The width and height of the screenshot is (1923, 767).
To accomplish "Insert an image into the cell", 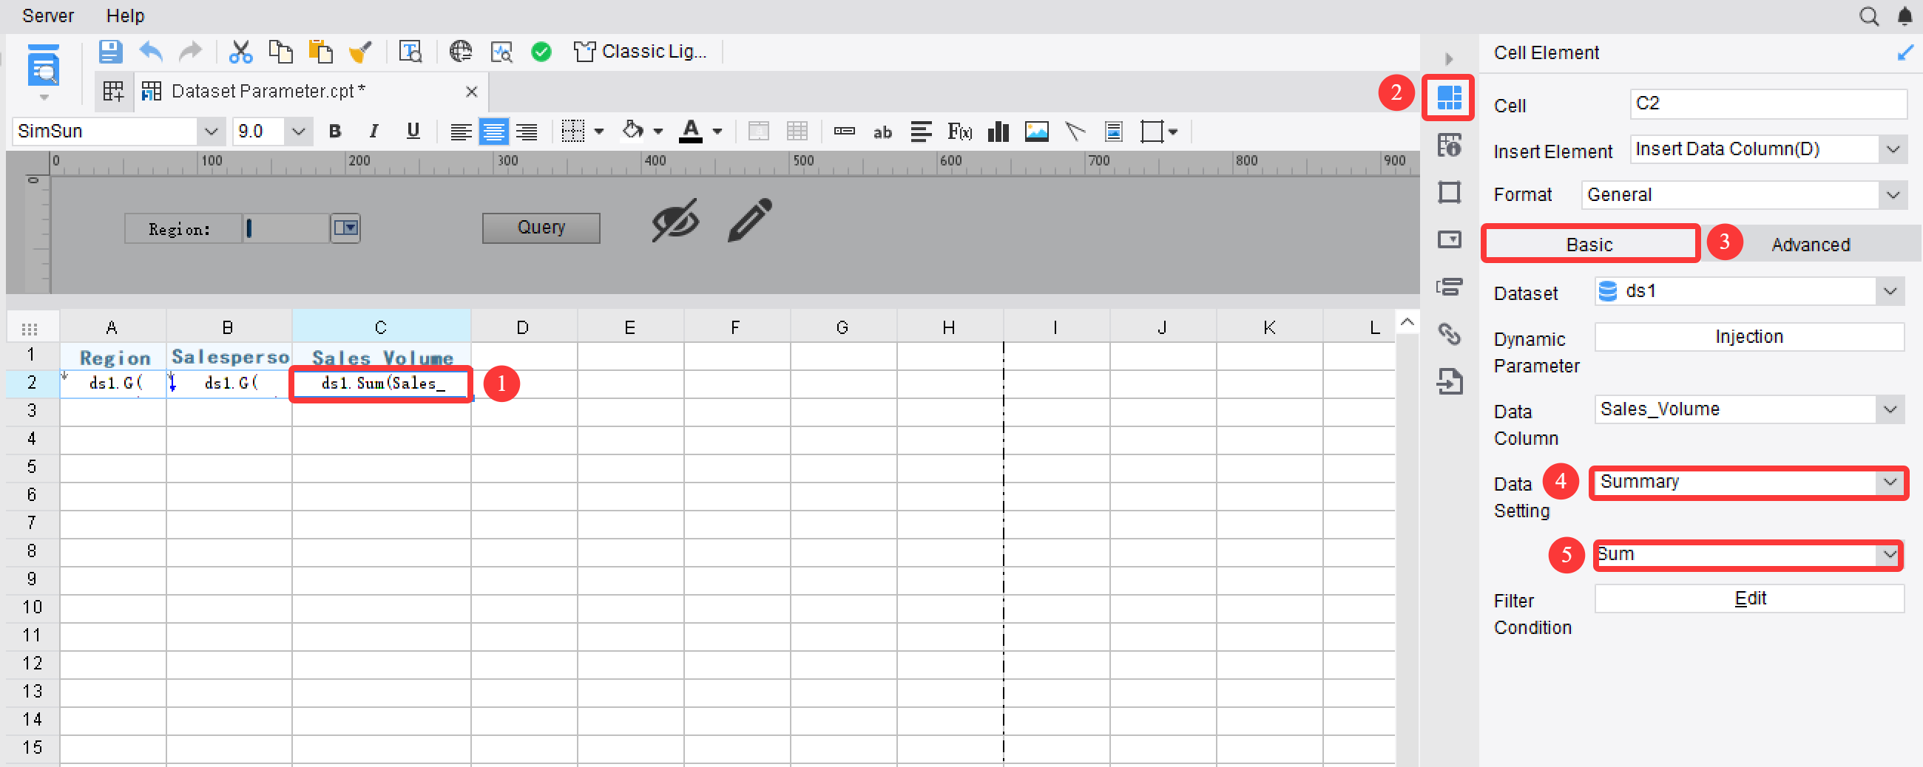I will point(1037,132).
